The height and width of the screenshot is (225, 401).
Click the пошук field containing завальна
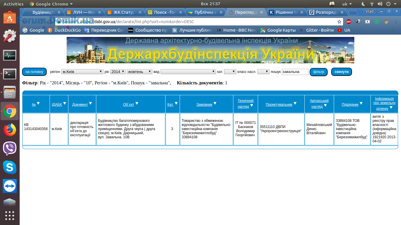295,72
